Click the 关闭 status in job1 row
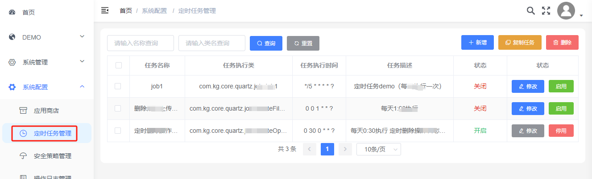 click(x=480, y=87)
